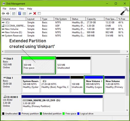Click the Forward arrow toolbar icon

pyautogui.click(x=8, y=13)
